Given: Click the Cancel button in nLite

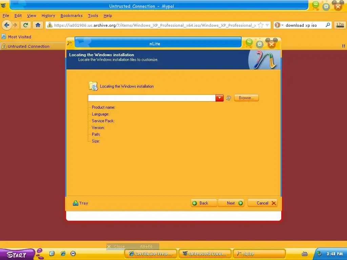Looking at the screenshot, I should [x=263, y=203].
